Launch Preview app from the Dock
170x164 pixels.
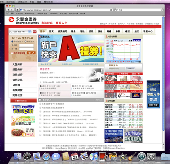tap(84, 156)
